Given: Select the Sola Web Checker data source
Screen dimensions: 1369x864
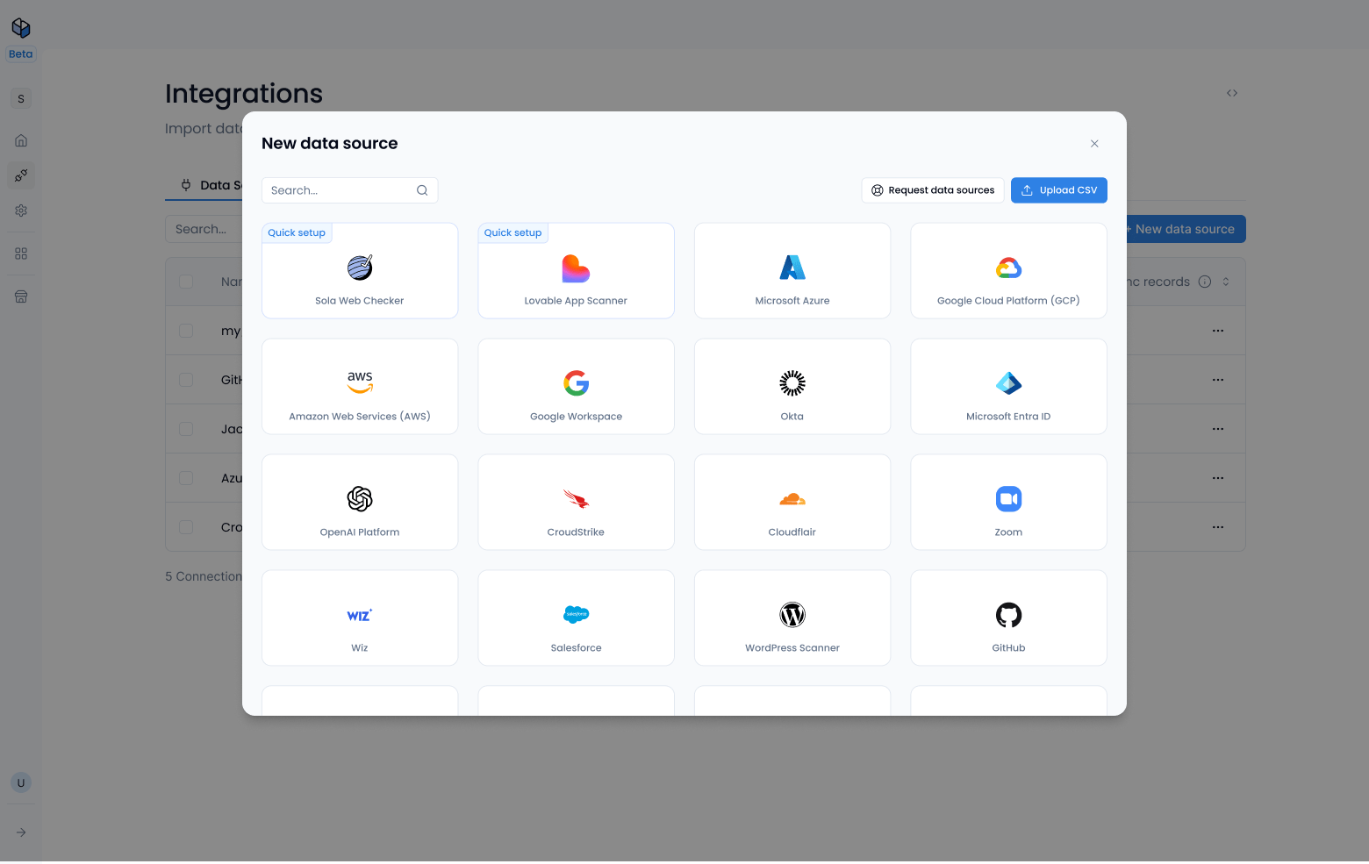Looking at the screenshot, I should (360, 270).
